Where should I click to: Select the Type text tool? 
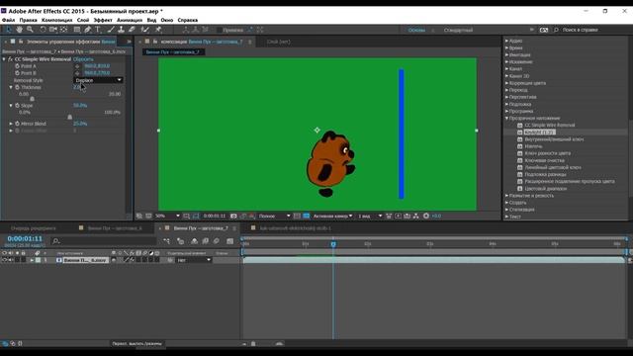coord(98,30)
